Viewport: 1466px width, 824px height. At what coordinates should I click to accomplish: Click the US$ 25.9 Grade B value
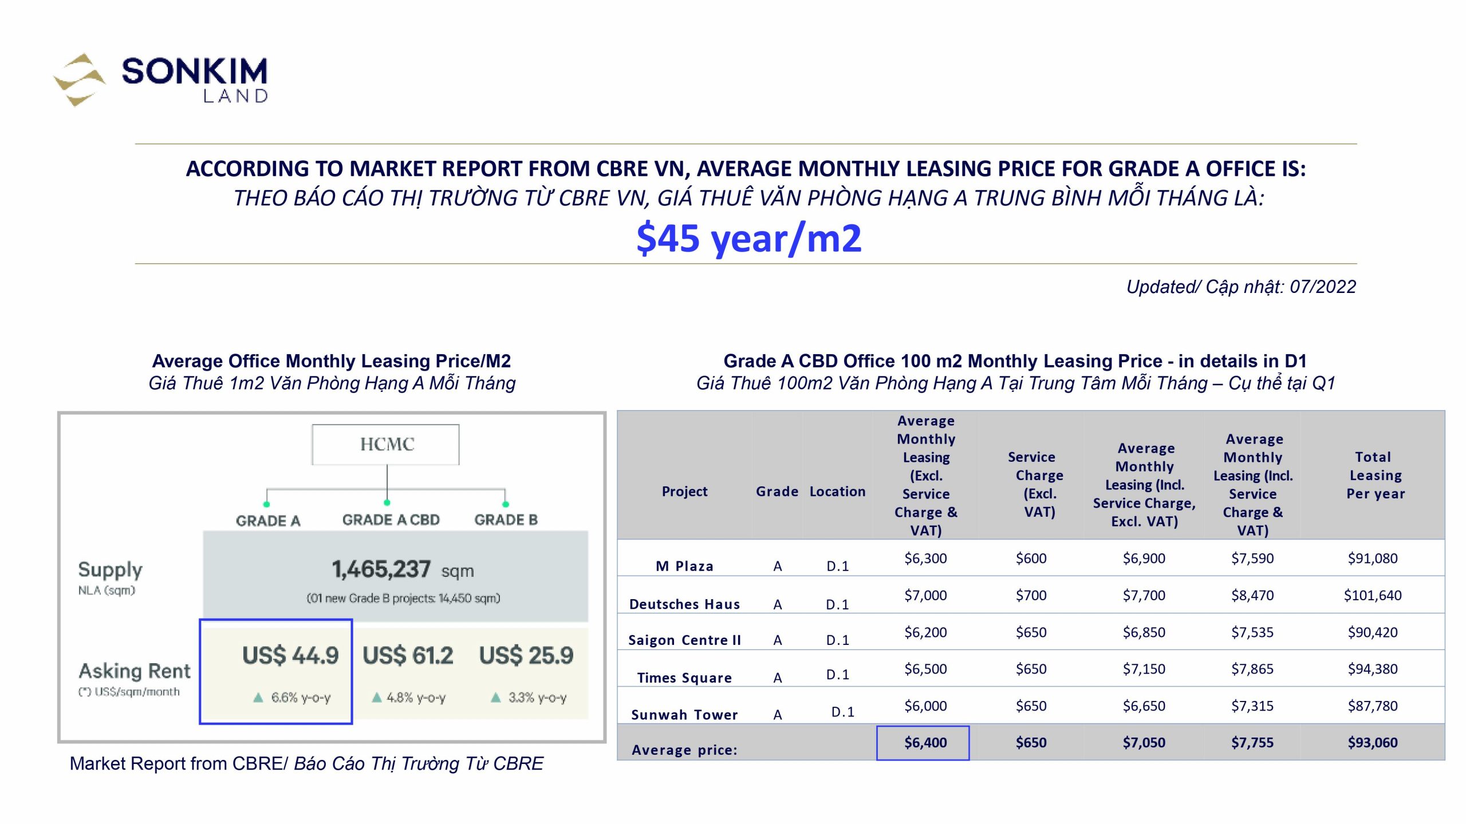pyautogui.click(x=526, y=656)
